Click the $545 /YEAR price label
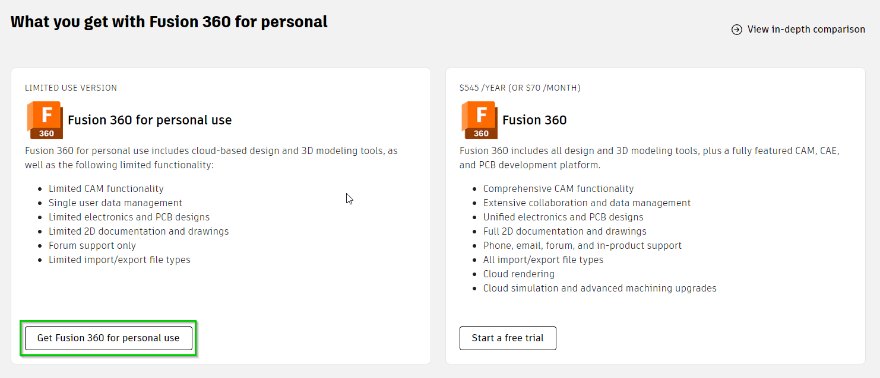 520,88
